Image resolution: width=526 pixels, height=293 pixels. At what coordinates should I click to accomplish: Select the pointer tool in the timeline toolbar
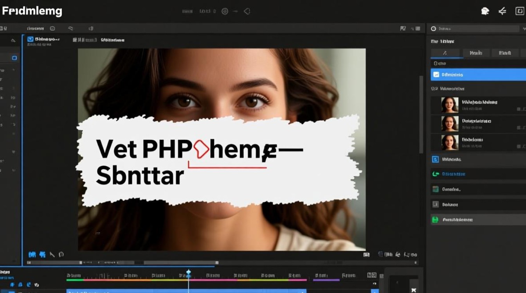coord(52,254)
